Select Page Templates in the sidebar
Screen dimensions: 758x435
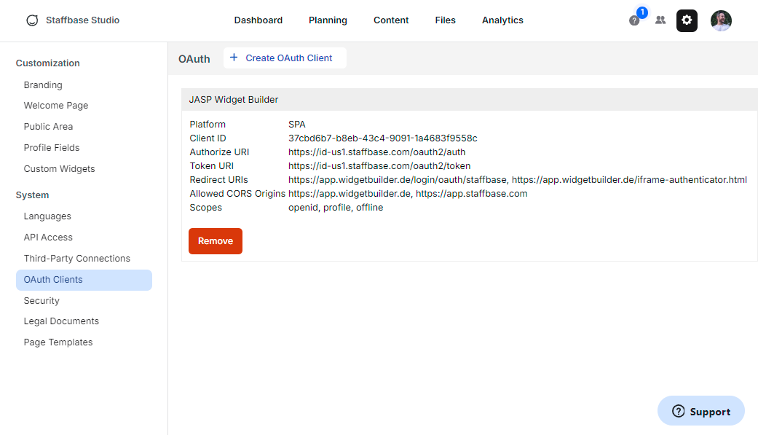pyautogui.click(x=58, y=342)
